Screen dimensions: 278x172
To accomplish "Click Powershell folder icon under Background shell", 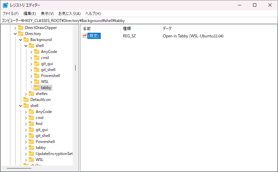I will 37,76.
